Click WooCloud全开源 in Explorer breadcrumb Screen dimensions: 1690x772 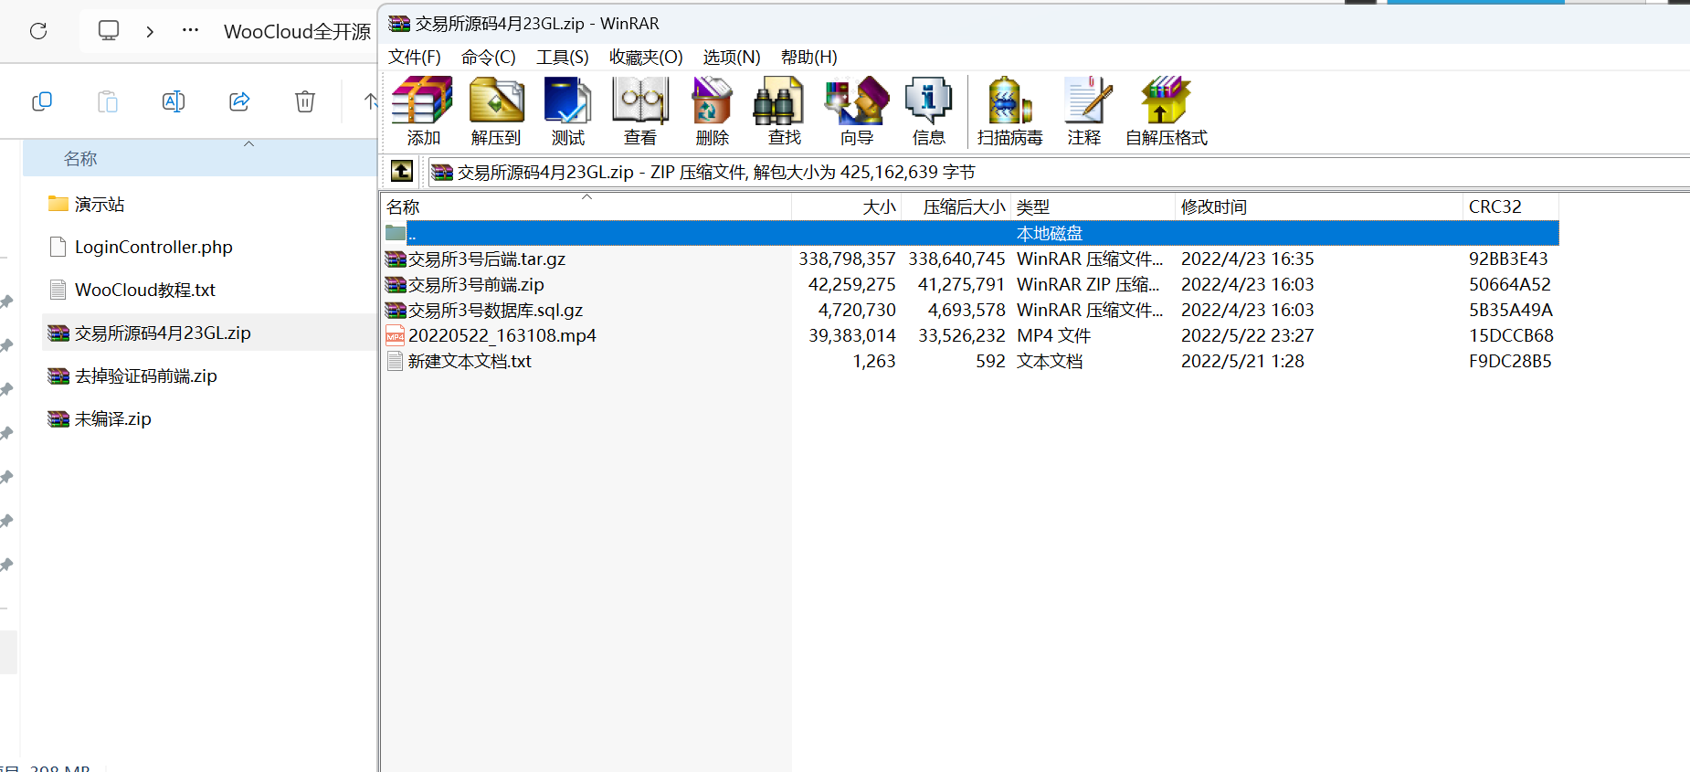(297, 31)
